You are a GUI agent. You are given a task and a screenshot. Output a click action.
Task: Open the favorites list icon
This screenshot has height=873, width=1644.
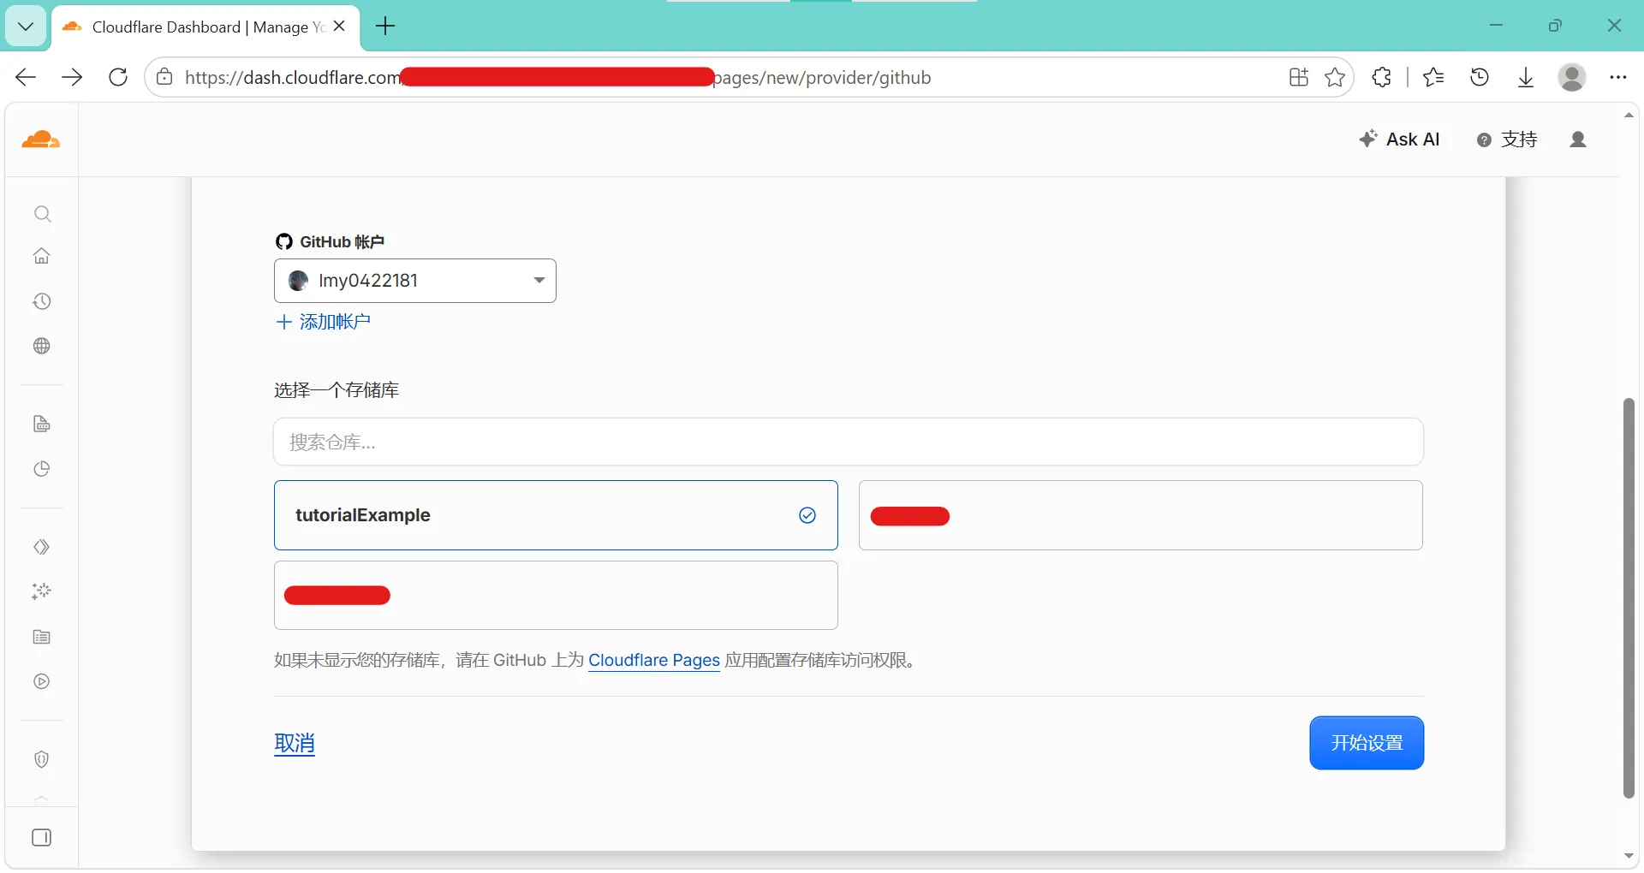tap(1433, 77)
